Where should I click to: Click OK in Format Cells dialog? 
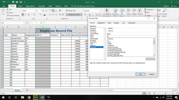tap(140, 74)
